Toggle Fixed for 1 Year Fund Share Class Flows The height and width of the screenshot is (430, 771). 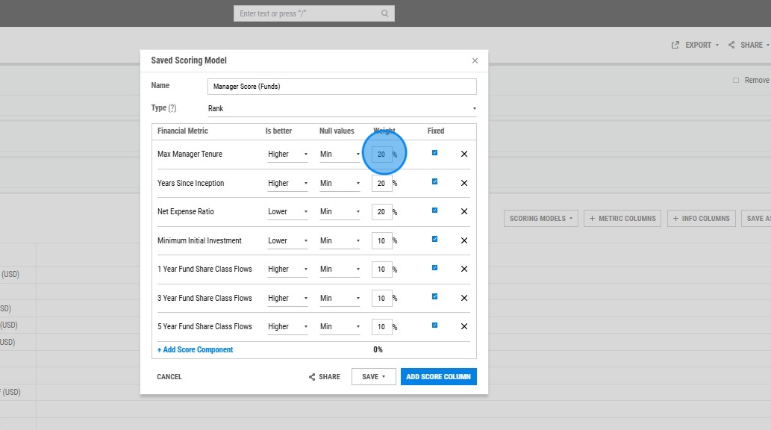[434, 268]
